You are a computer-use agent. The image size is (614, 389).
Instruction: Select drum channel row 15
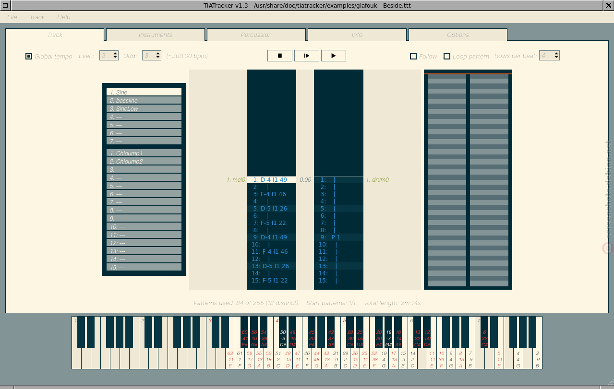[x=338, y=281]
